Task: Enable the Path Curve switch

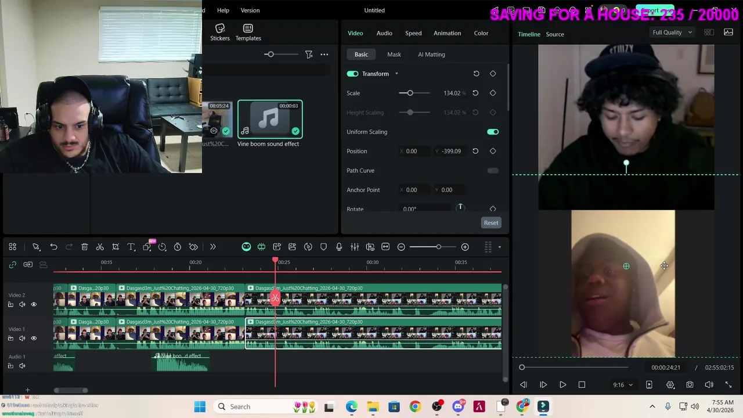Action: click(493, 171)
